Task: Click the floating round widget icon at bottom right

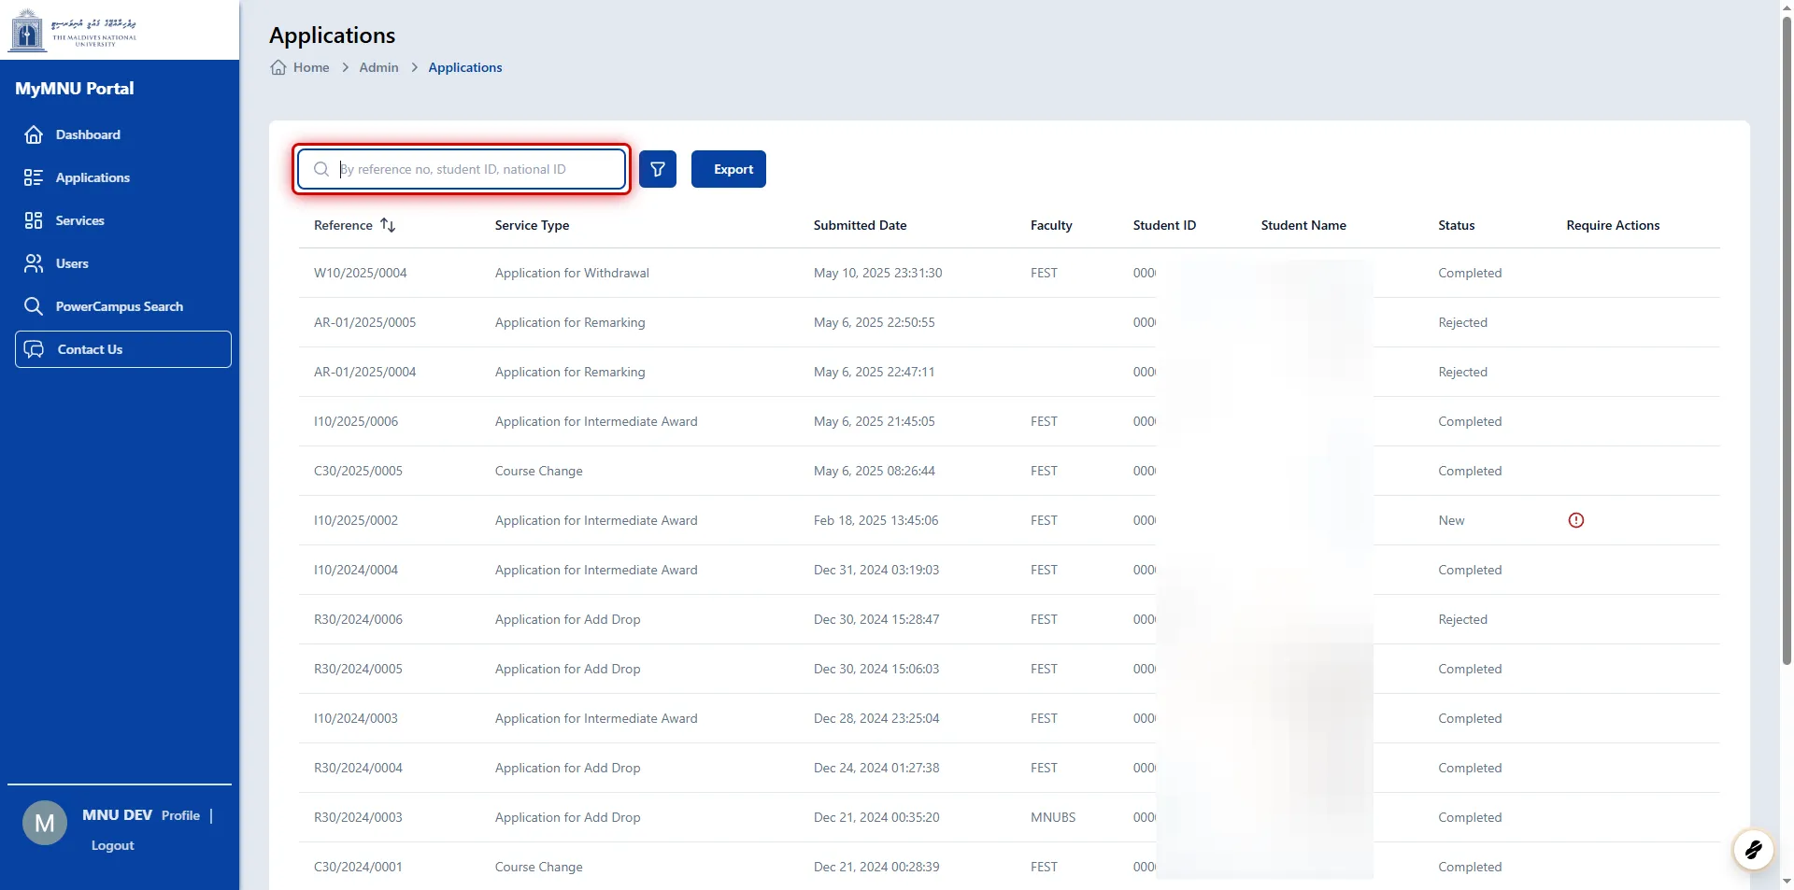Action: 1753,850
